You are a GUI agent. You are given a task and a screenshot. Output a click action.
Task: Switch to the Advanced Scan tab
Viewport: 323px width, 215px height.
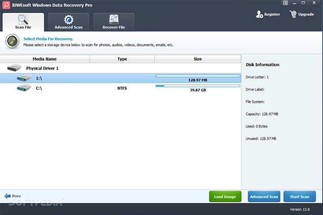pos(69,22)
